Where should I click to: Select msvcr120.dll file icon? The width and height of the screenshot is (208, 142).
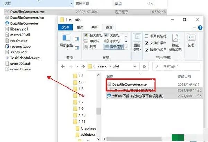coord(7,35)
